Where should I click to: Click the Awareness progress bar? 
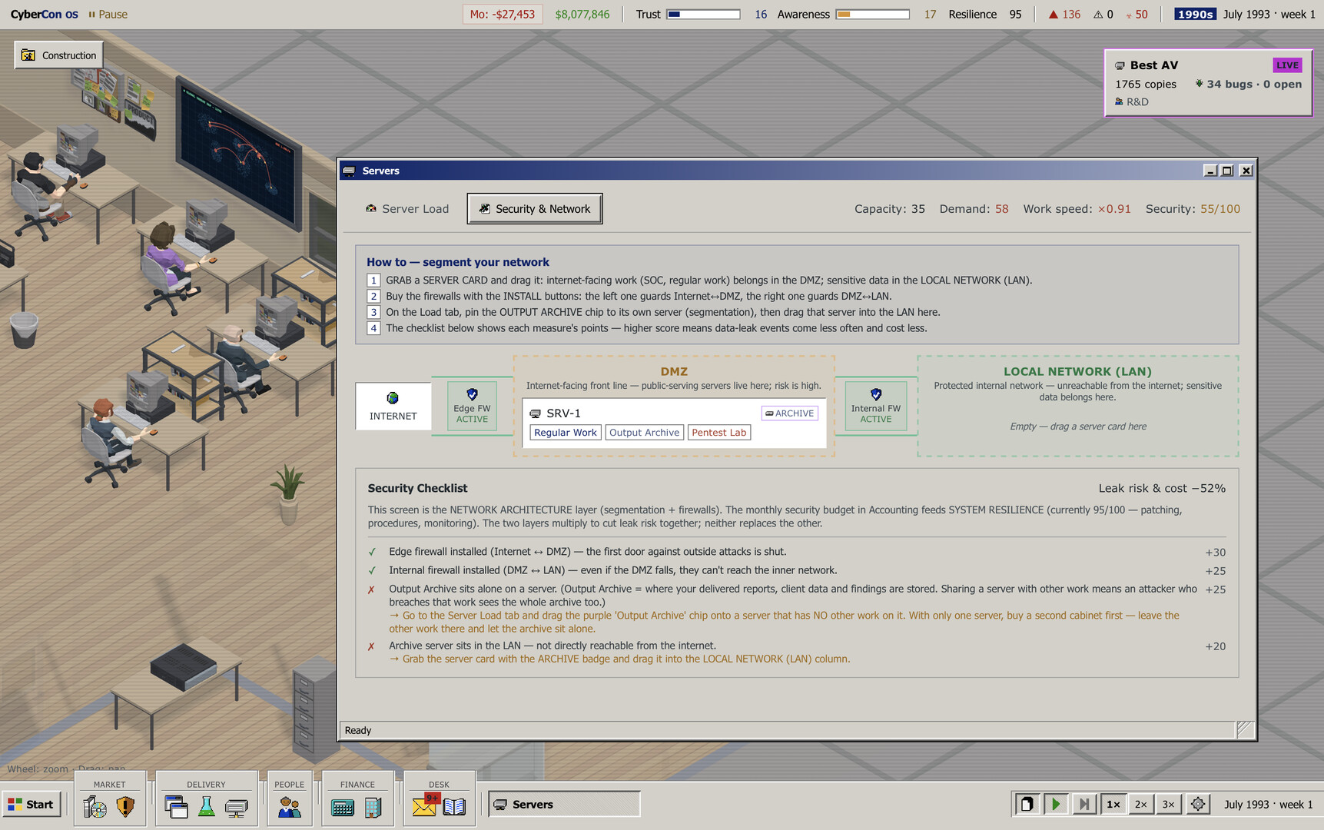(x=873, y=15)
